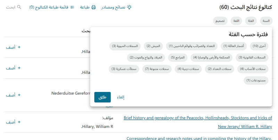278x140 pixels.
Task: Open the الفئة filter dropdown
Action: pyautogui.click(x=251, y=21)
